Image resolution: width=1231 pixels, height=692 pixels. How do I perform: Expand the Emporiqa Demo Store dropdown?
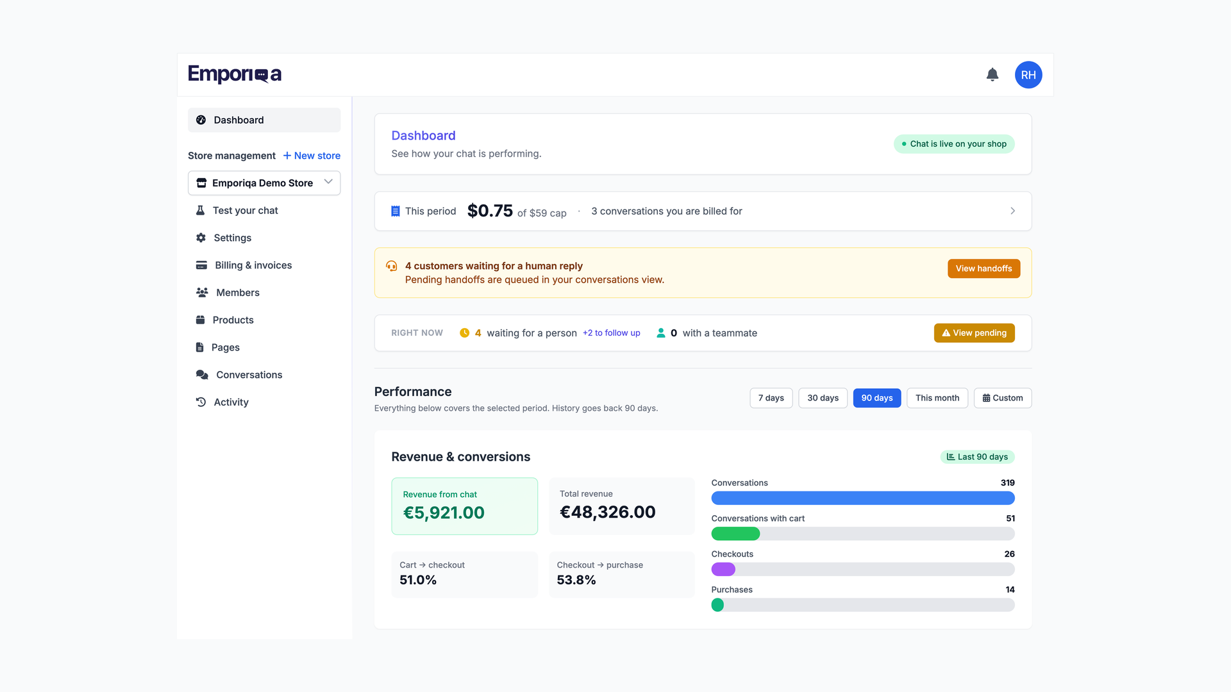(264, 183)
